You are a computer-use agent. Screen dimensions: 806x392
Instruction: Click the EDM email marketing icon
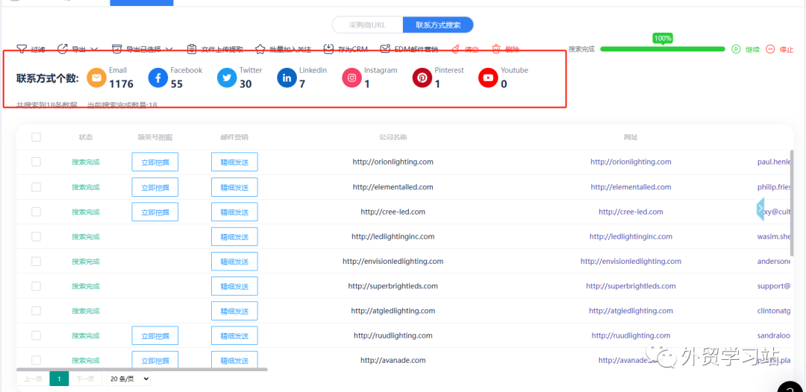(385, 49)
